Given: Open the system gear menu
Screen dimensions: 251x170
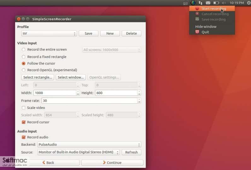Looking at the screenshot, I should [x=249, y=3].
